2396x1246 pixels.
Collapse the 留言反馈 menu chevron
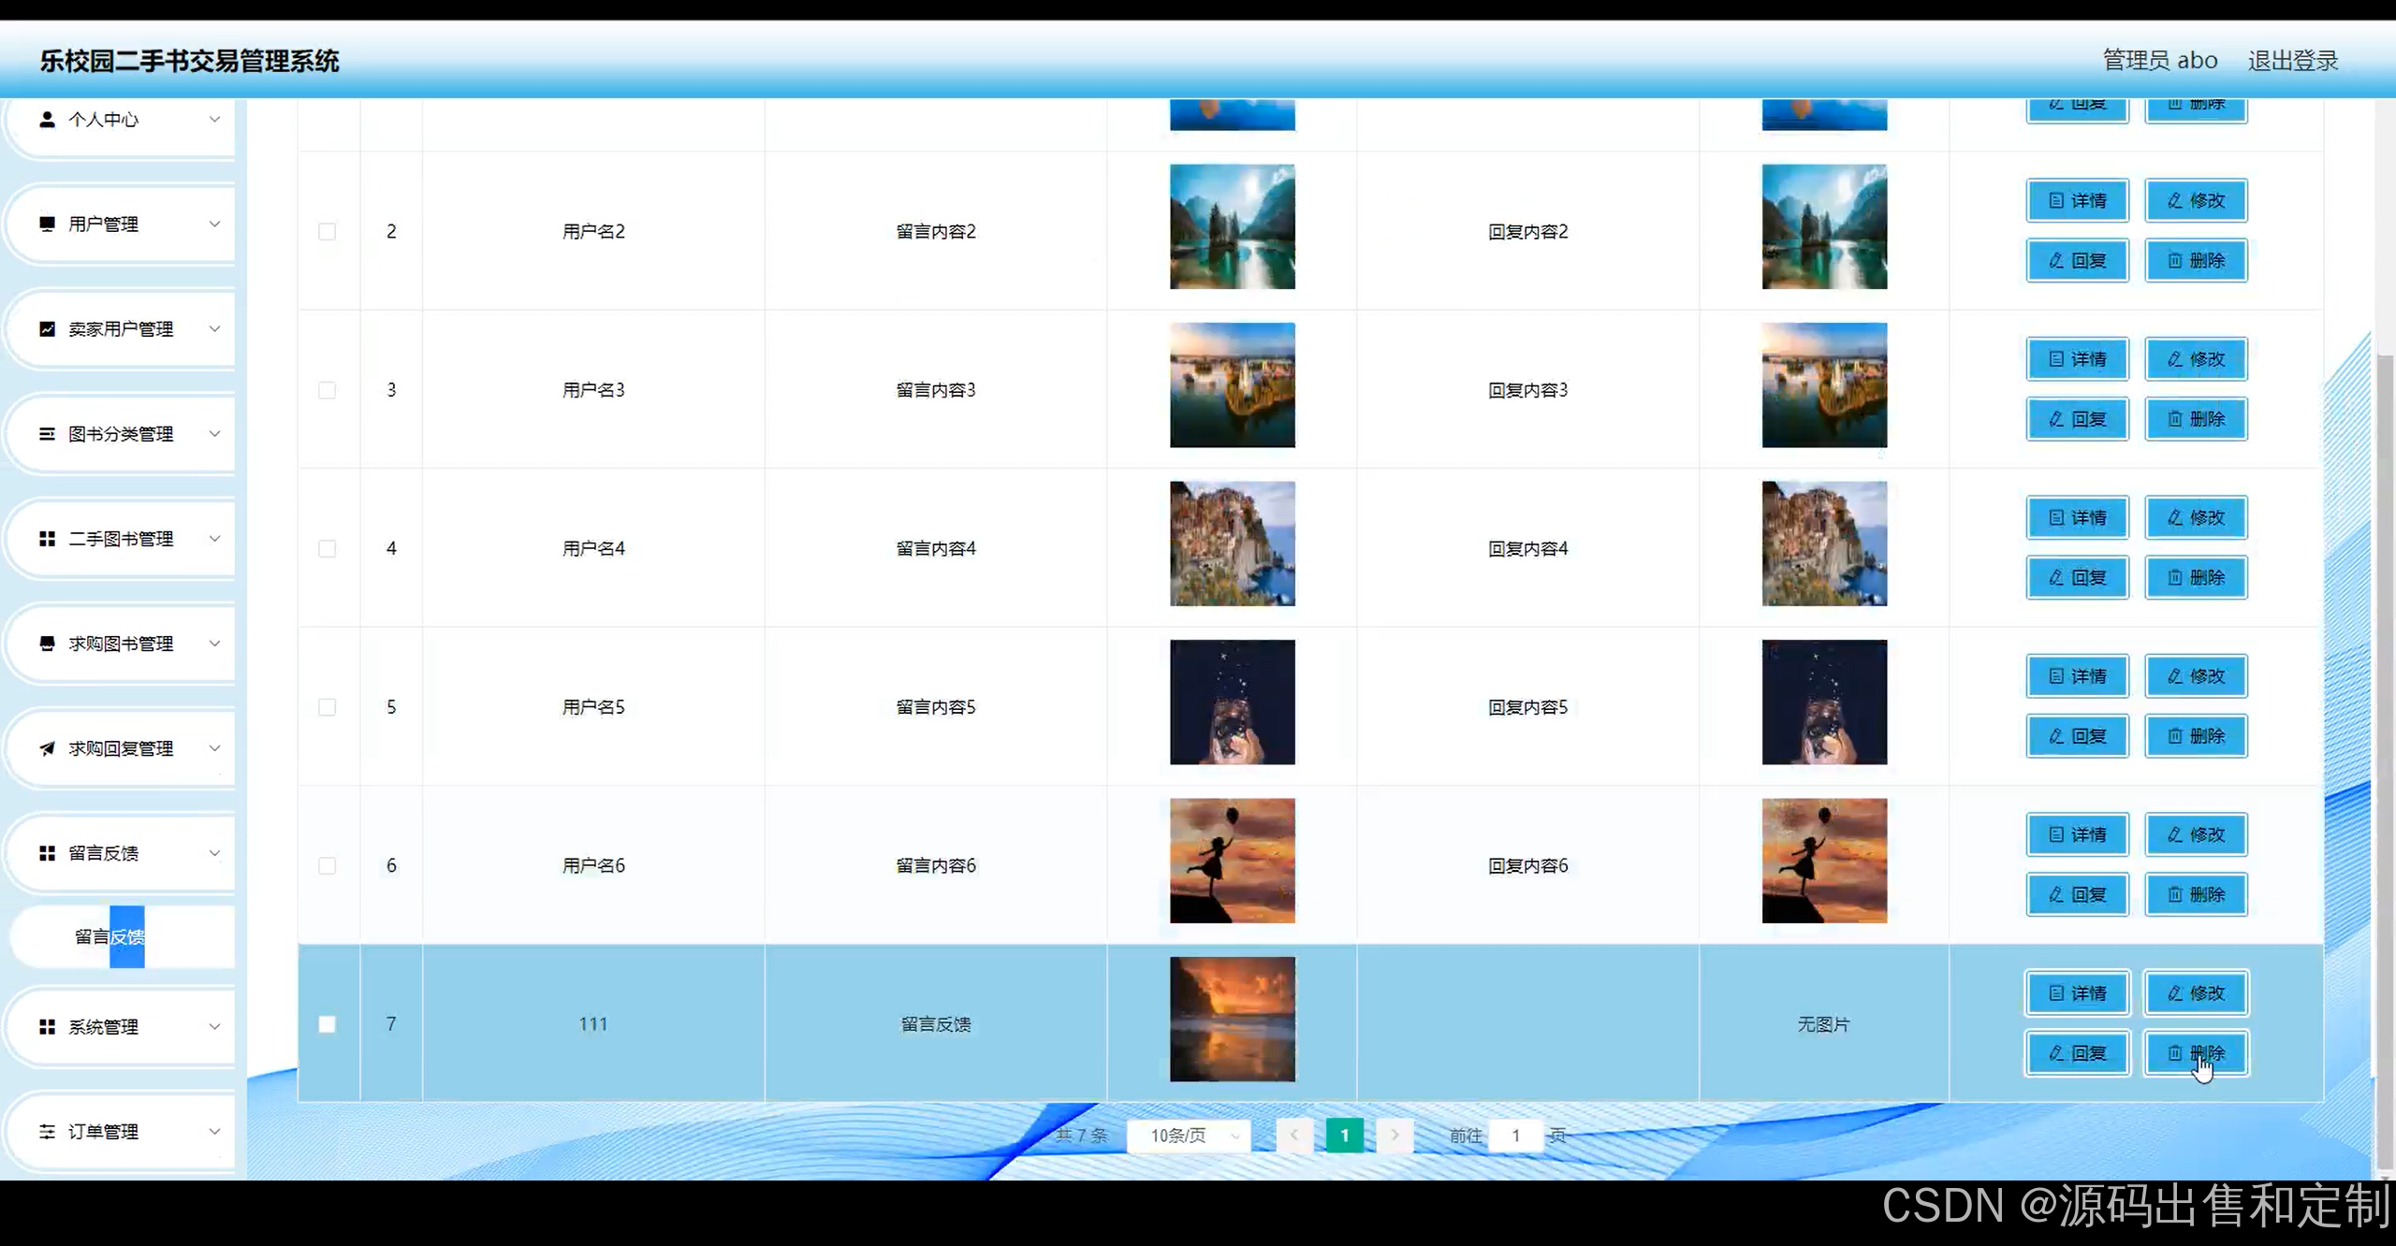click(214, 853)
